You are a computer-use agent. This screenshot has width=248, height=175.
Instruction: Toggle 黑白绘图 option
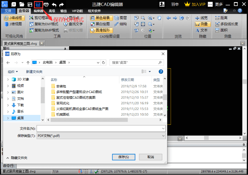(x=100, y=24)
